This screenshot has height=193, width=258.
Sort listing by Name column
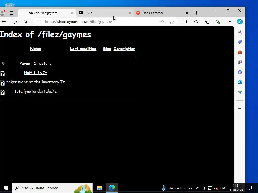point(36,49)
